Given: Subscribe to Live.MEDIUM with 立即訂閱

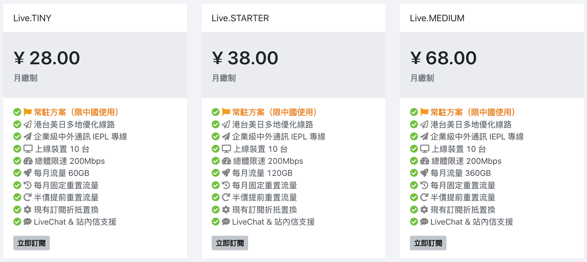Looking at the screenshot, I should (428, 243).
